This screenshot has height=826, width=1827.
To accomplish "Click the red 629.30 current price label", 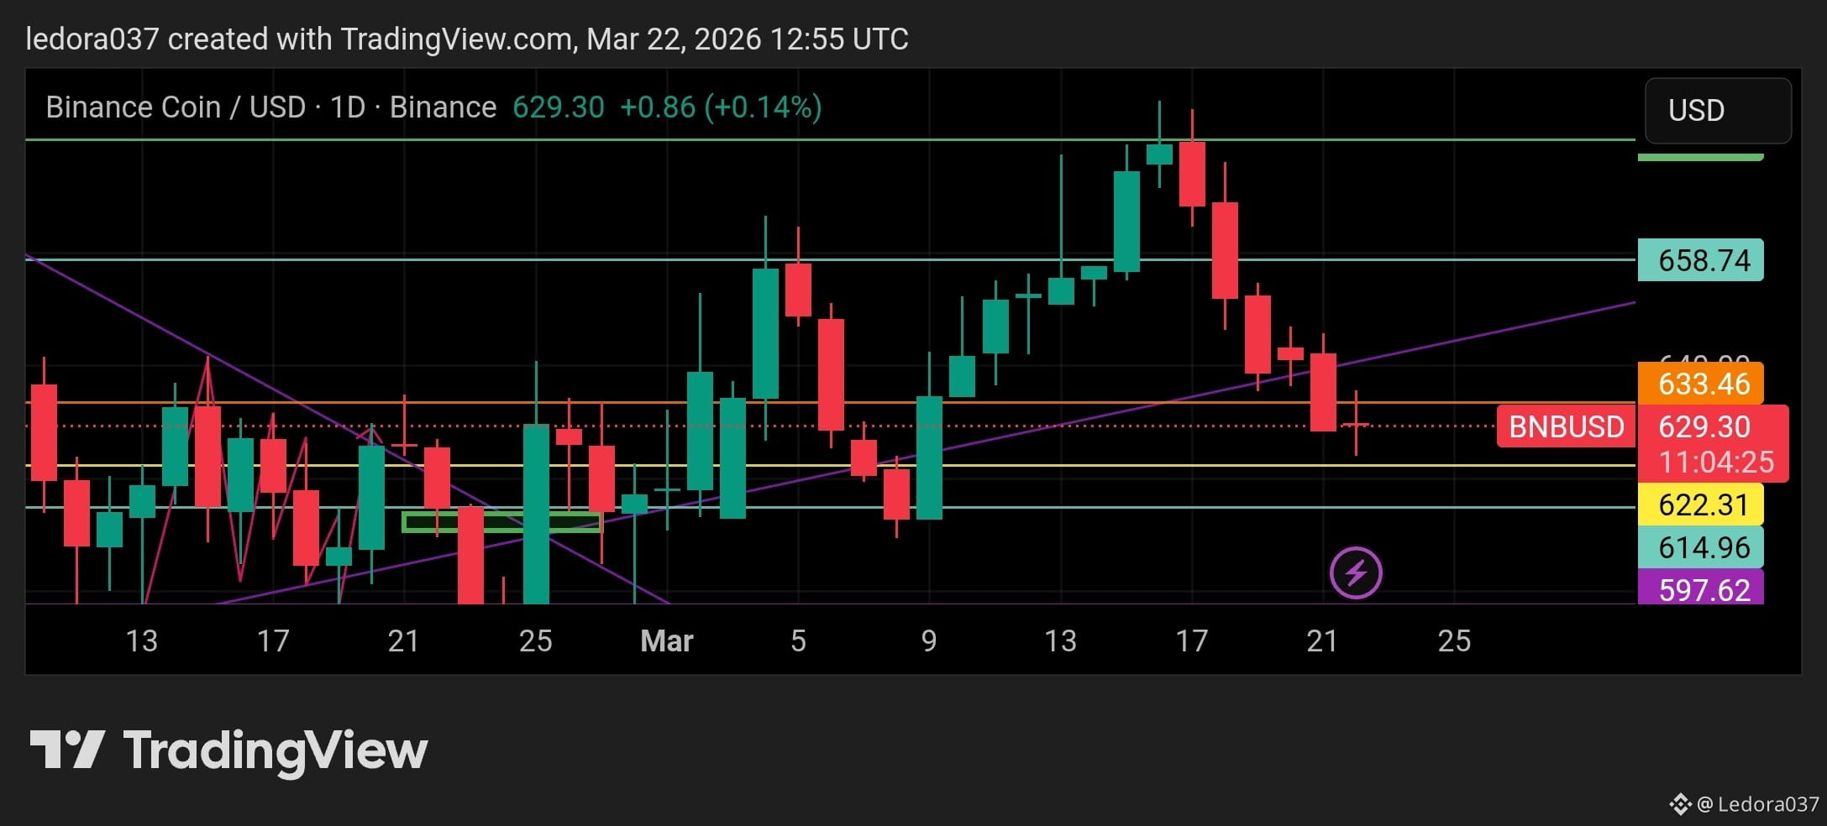I will coord(1704,426).
